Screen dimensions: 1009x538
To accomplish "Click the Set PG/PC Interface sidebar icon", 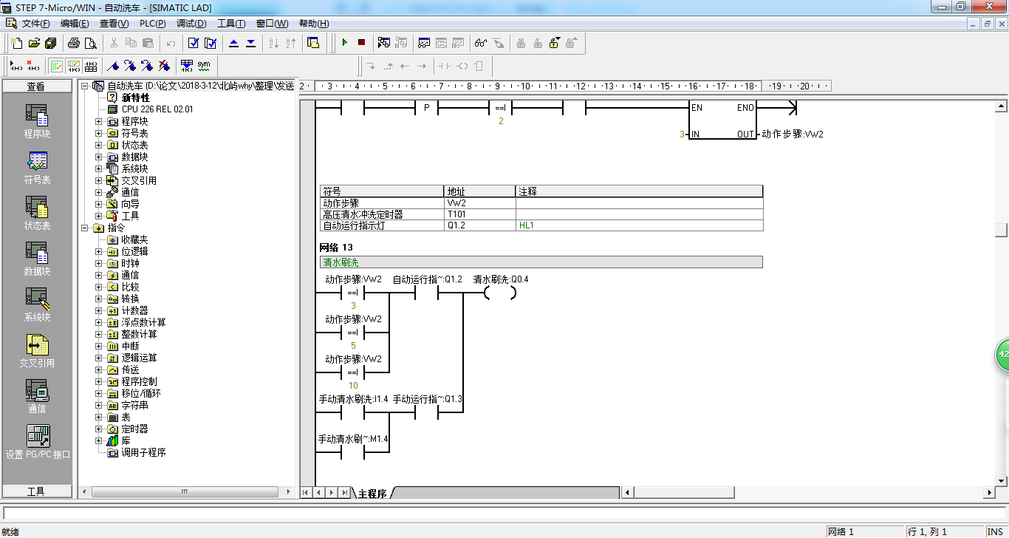I will pyautogui.click(x=37, y=442).
